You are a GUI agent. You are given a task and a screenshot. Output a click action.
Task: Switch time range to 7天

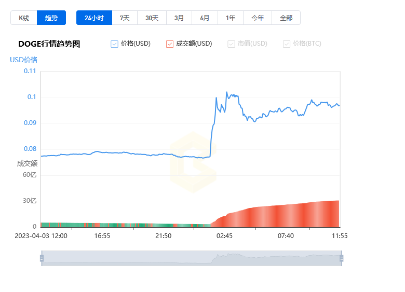point(125,18)
